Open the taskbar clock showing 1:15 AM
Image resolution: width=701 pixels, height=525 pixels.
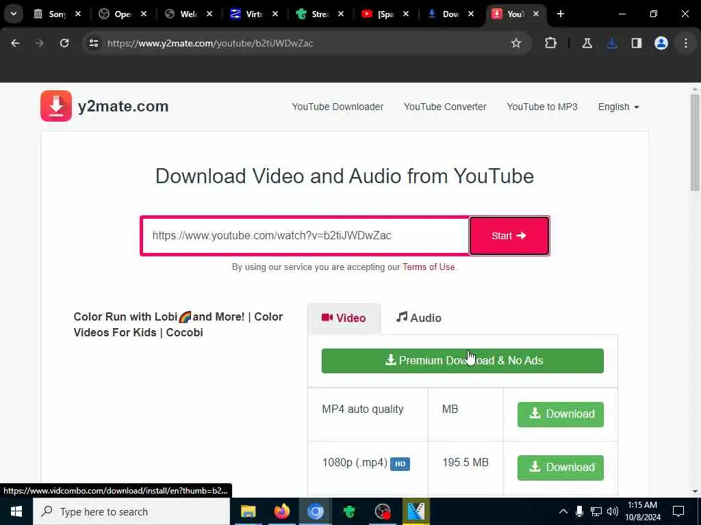click(x=642, y=511)
